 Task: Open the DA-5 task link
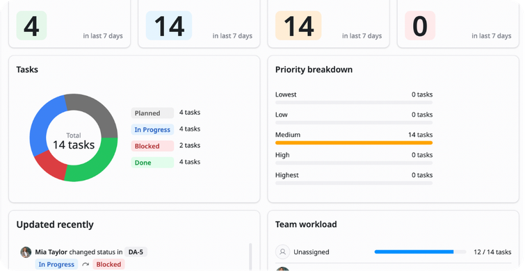coord(136,252)
